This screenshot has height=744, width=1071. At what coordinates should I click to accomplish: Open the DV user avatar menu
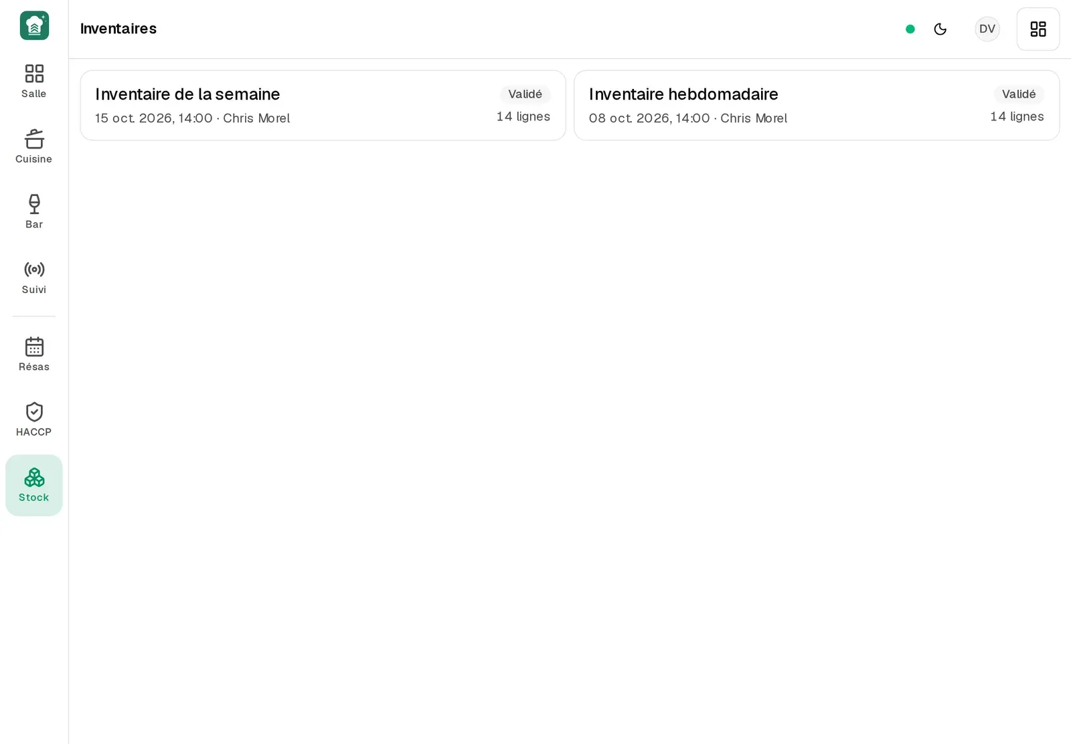tap(987, 29)
